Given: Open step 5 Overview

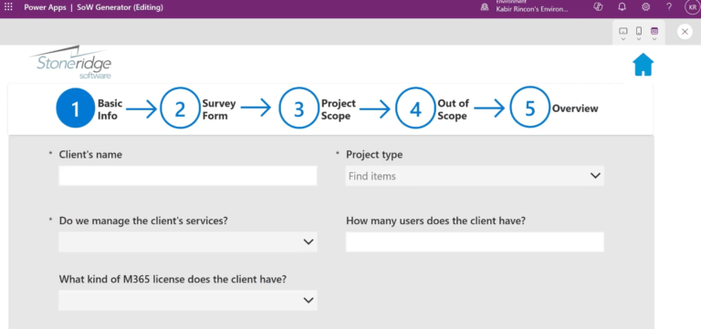Looking at the screenshot, I should [529, 108].
